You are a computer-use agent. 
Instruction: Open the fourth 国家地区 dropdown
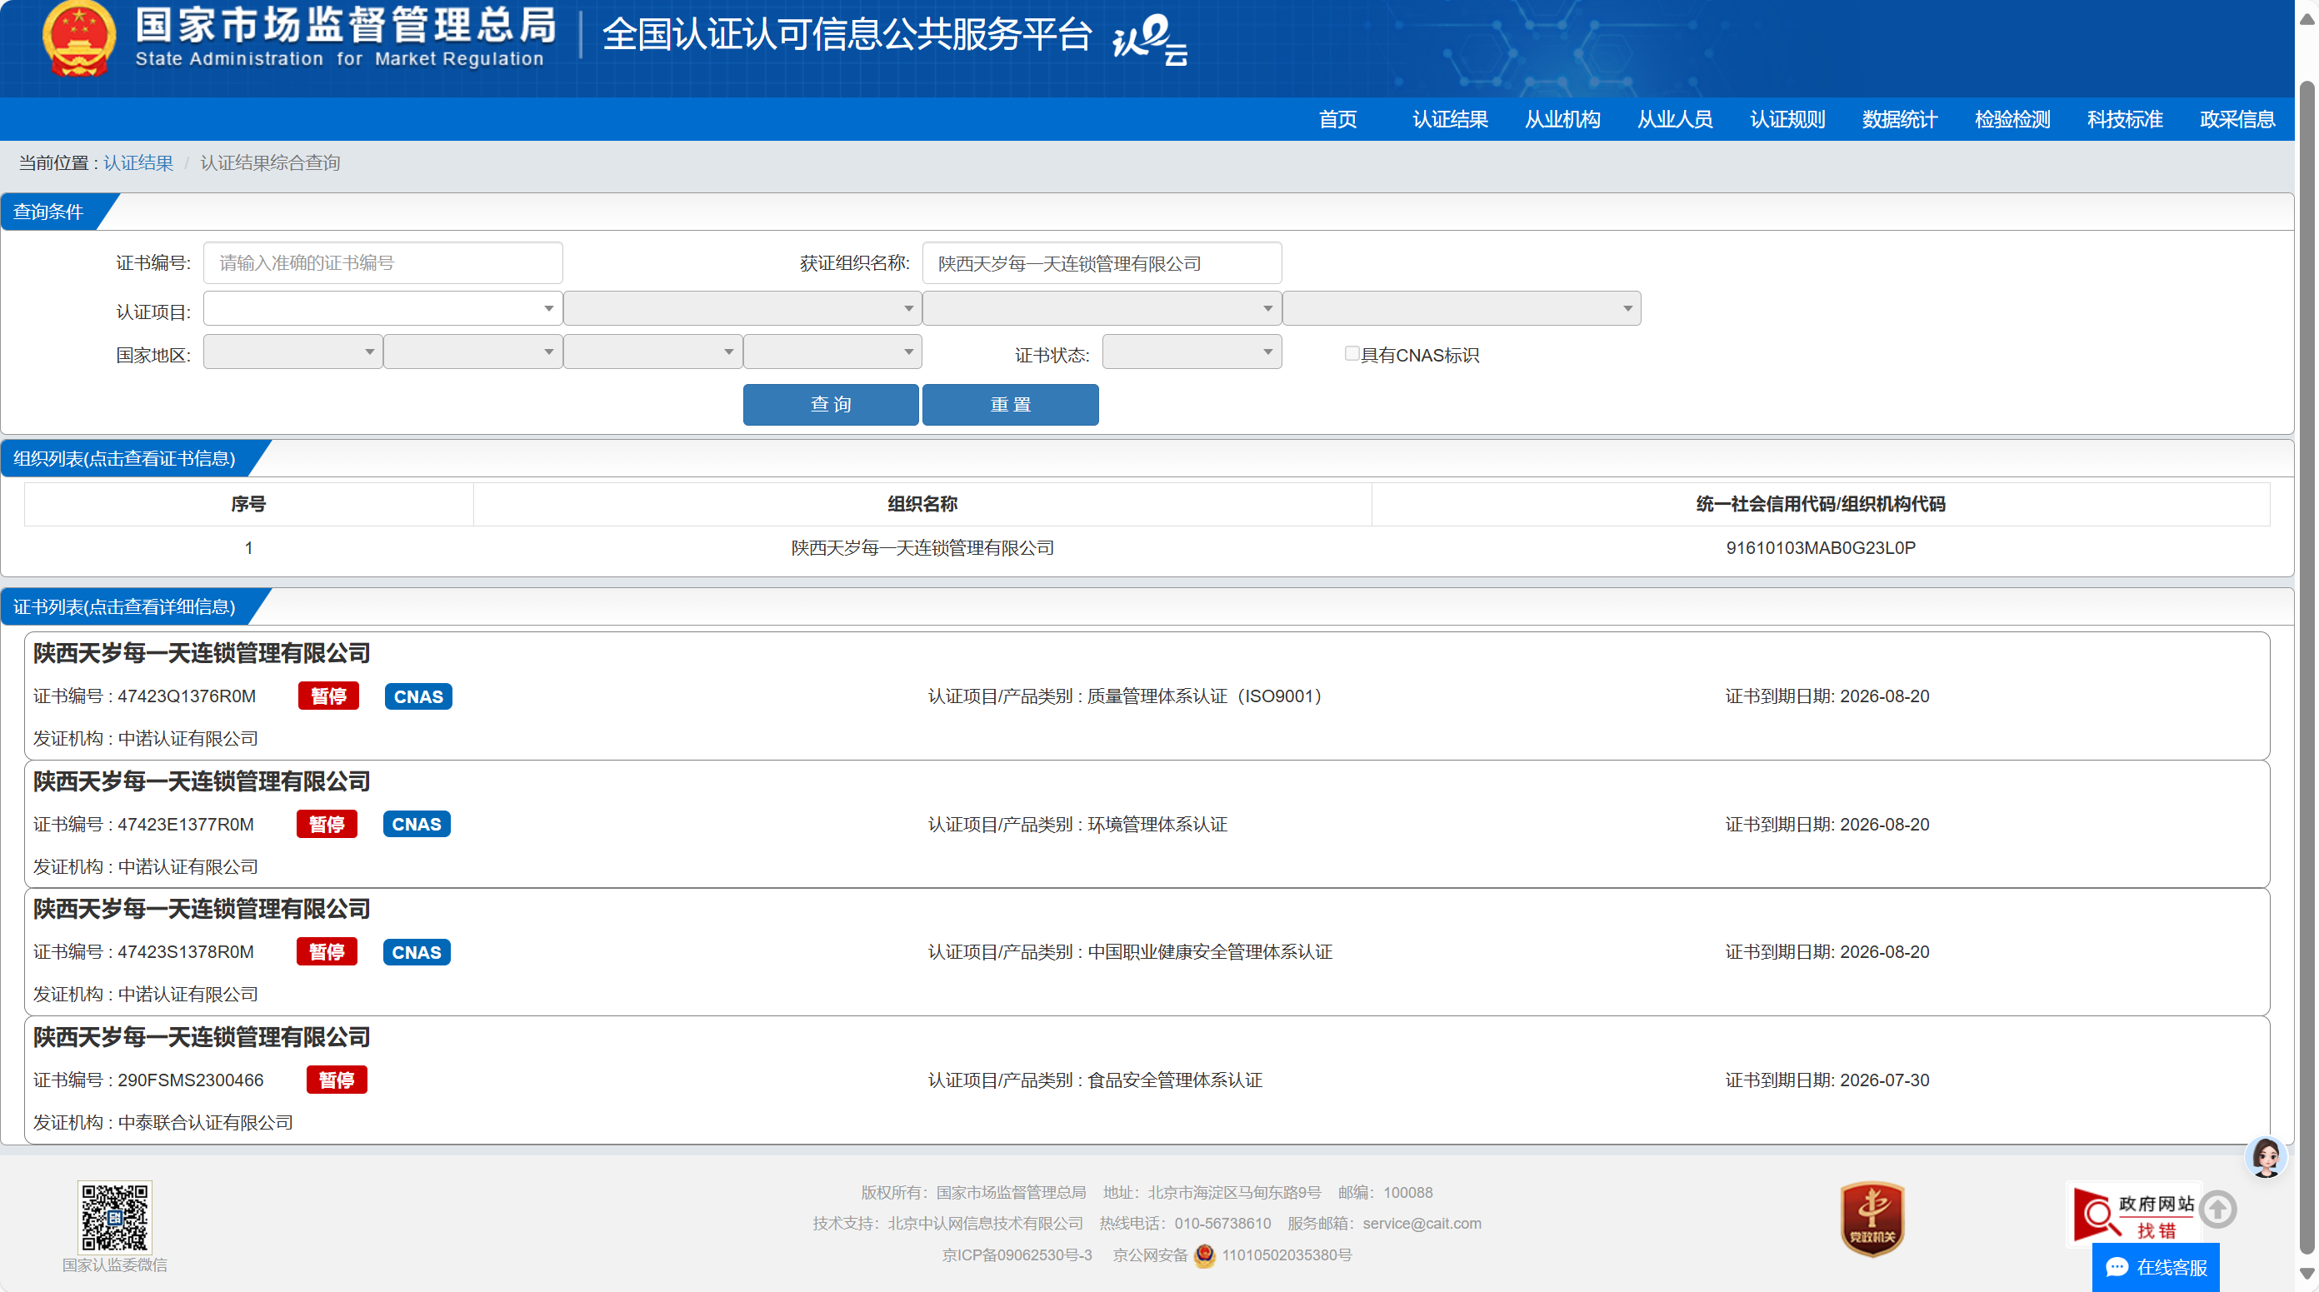(832, 351)
